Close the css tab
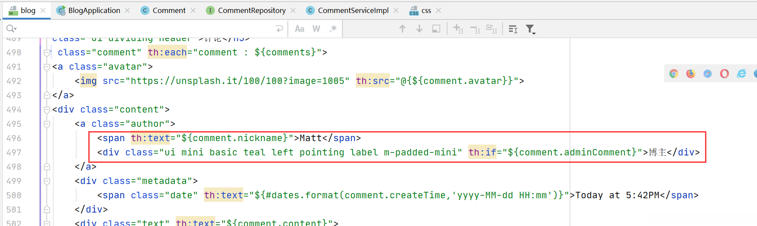 coord(438,10)
